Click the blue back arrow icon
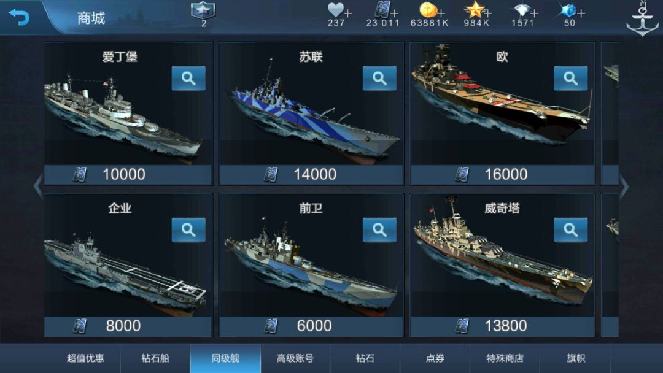This screenshot has width=663, height=373. click(x=18, y=17)
